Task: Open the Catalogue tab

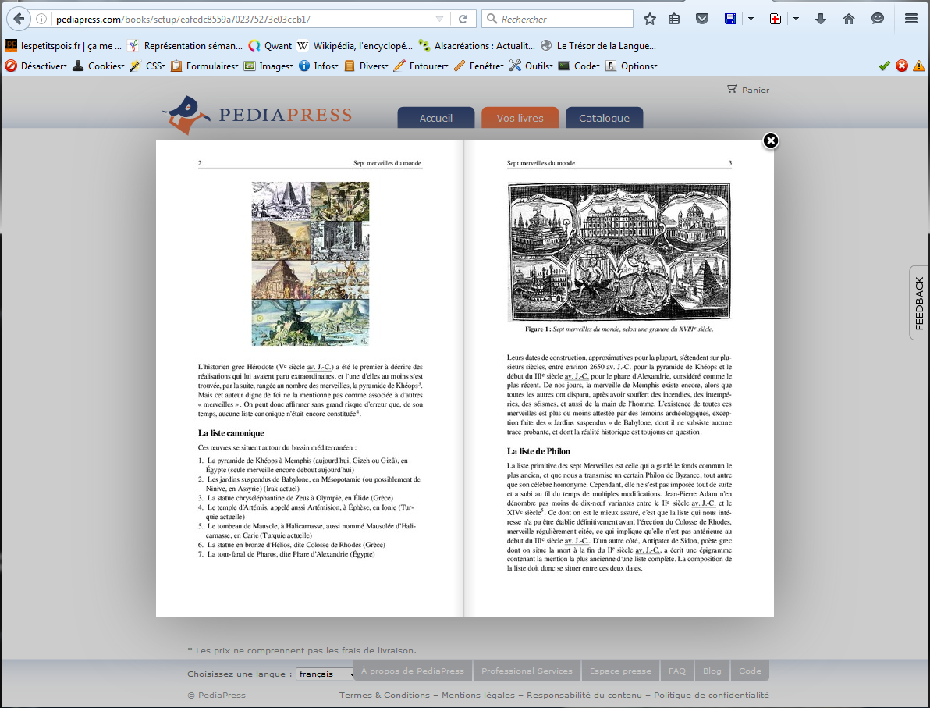Action: (x=604, y=118)
